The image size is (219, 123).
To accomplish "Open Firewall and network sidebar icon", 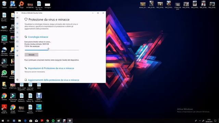I will click(x=17, y=37).
